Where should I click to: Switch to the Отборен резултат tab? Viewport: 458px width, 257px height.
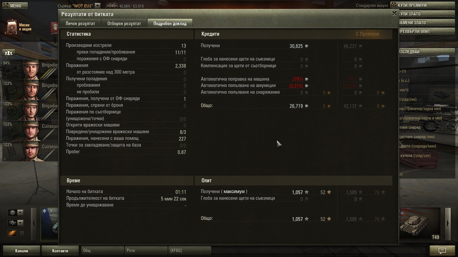124,23
